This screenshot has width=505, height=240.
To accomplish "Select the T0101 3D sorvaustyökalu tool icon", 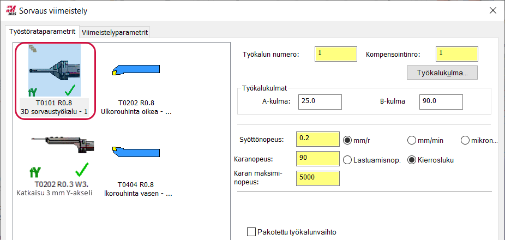I will tap(55, 70).
